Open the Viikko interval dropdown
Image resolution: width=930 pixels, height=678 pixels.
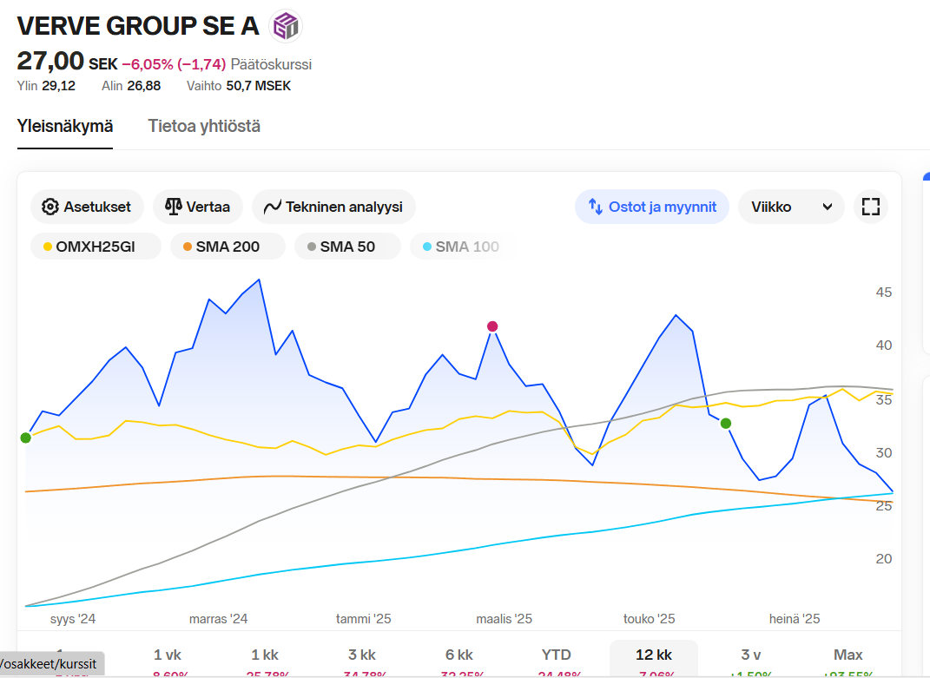[790, 207]
